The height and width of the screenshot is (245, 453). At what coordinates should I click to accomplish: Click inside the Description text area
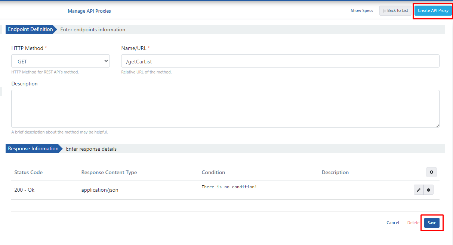tap(225, 109)
